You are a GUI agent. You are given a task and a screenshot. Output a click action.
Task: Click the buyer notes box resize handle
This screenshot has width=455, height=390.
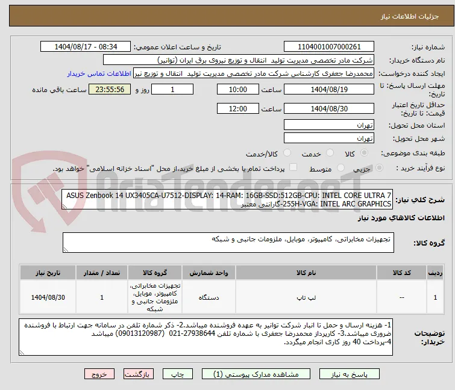[22, 352]
